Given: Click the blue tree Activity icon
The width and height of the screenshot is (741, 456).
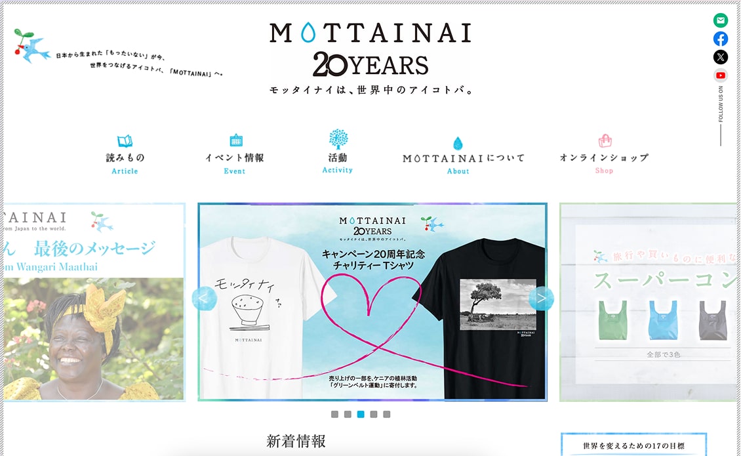Looking at the screenshot, I should tap(338, 139).
